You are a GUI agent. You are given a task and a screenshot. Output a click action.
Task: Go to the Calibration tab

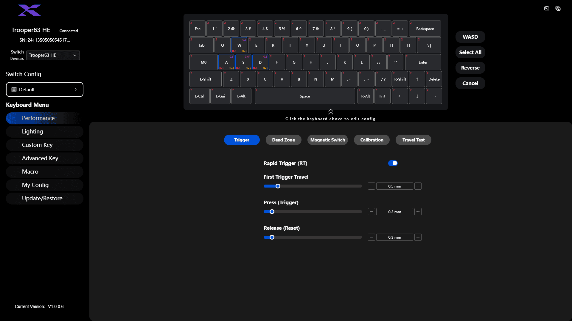coord(372,140)
